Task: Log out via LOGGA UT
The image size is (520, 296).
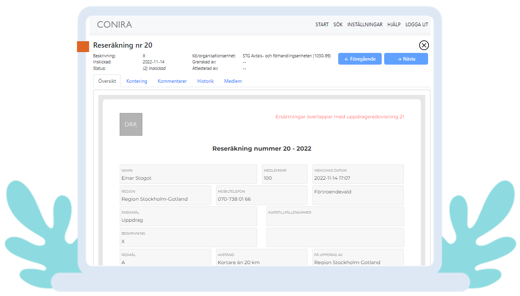Action: point(416,25)
